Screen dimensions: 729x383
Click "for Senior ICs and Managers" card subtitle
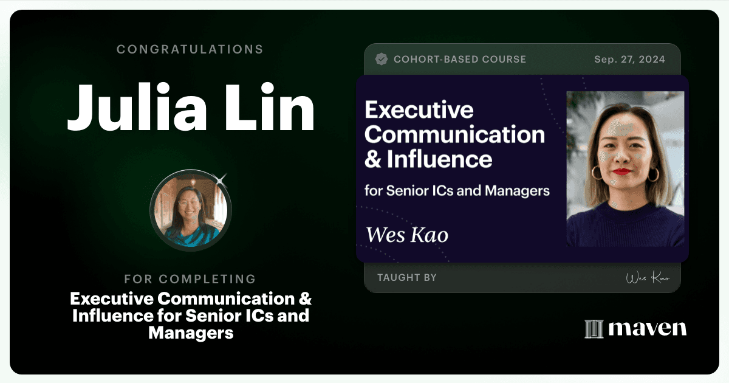pyautogui.click(x=457, y=190)
